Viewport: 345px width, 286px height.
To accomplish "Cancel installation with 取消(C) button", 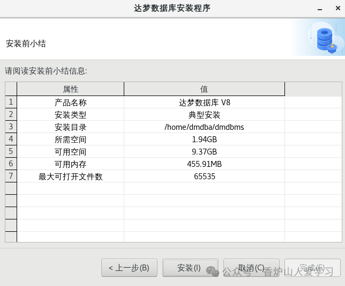I will (251, 268).
